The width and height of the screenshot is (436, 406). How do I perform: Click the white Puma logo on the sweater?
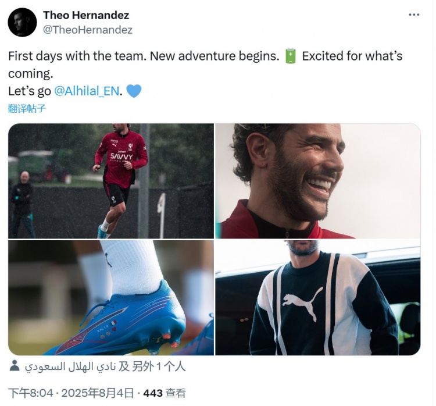[302, 304]
